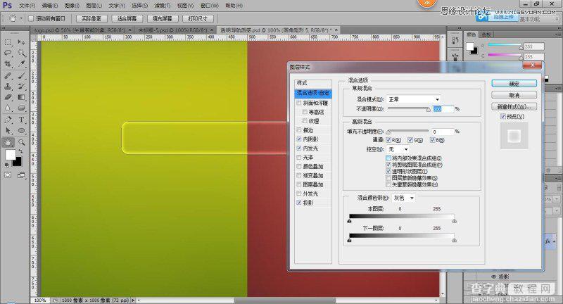This screenshot has height=304, width=563.
Task: Uncheck the R channel checkbox
Action: point(388,140)
